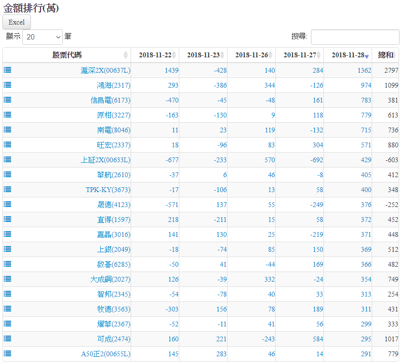Sort by the 2018-11-22 column header
This screenshot has height=363, width=403.
(x=155, y=55)
